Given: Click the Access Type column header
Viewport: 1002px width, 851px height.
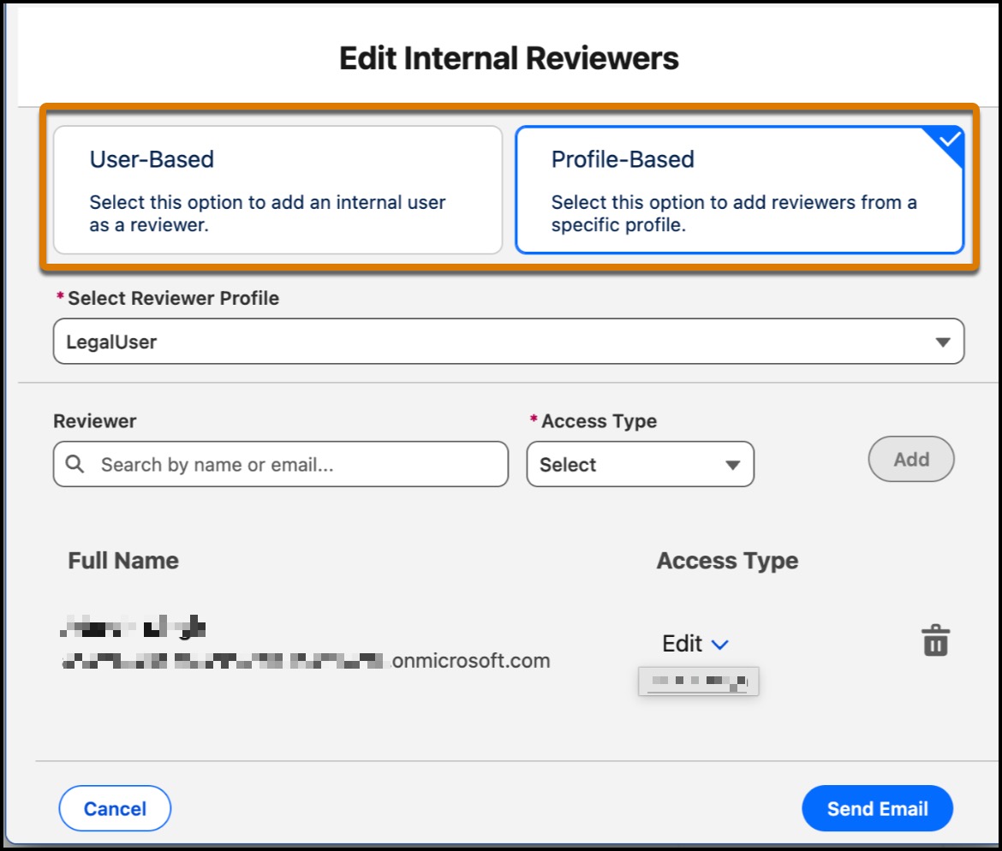Looking at the screenshot, I should pos(727,560).
